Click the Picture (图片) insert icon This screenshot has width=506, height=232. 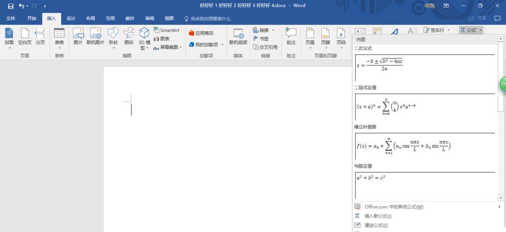click(78, 36)
